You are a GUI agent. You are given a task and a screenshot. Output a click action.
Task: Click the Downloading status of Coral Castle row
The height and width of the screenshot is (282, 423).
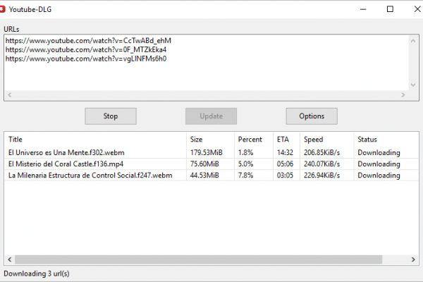tap(379, 164)
